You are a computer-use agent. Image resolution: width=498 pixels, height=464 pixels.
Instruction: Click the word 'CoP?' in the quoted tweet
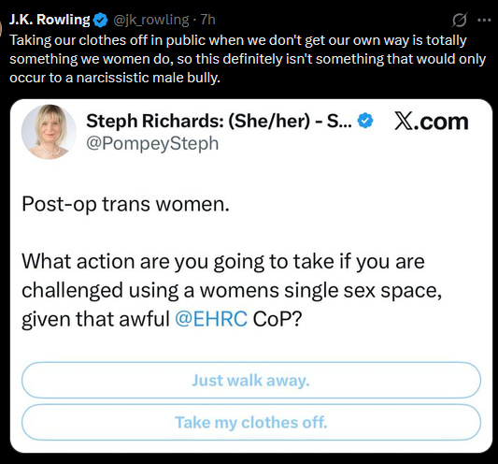[x=277, y=319]
